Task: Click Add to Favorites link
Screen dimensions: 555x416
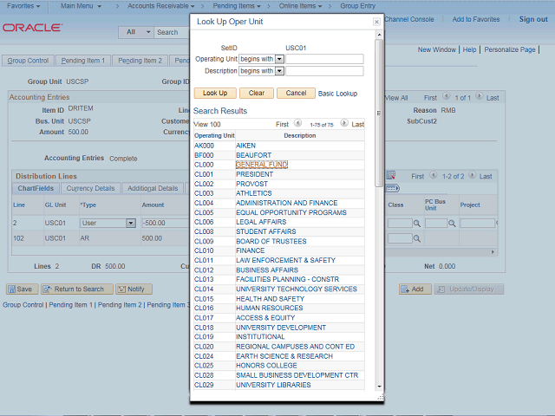Action: (476, 19)
